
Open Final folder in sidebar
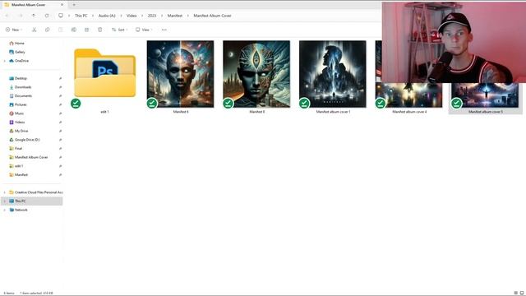point(16,148)
